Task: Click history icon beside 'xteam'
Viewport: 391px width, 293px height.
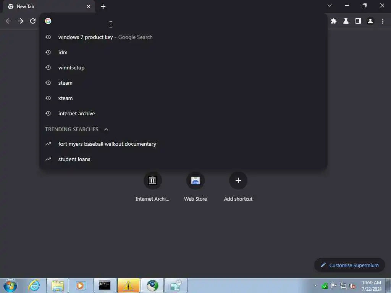Action: [48, 98]
